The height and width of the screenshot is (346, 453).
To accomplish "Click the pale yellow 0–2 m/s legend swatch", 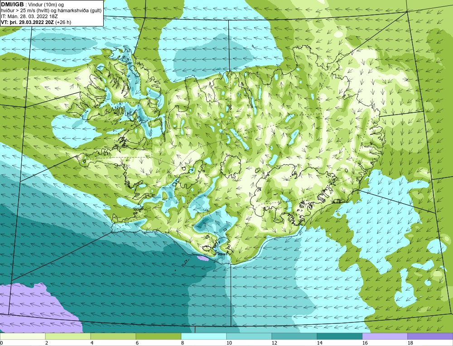I will pos(23,336).
